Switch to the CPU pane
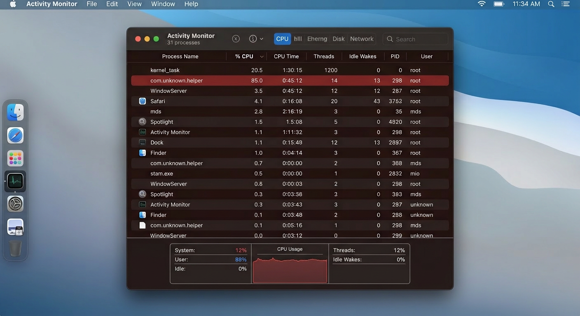Viewport: 580px width, 316px height. [282, 38]
